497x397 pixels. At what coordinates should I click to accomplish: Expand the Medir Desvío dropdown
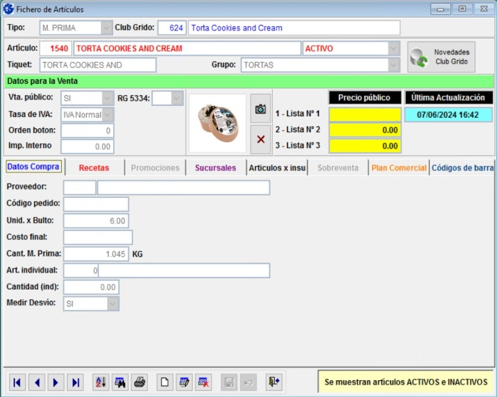pos(113,304)
